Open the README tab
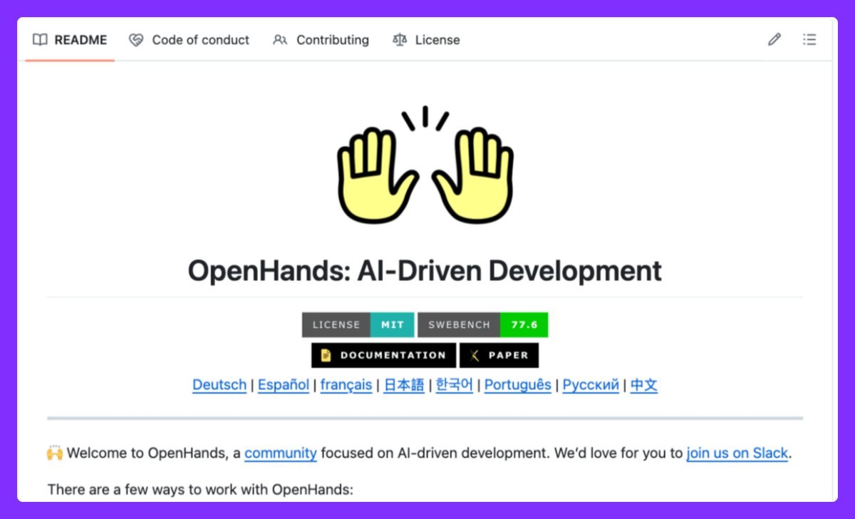Image resolution: width=855 pixels, height=519 pixels. pos(70,40)
